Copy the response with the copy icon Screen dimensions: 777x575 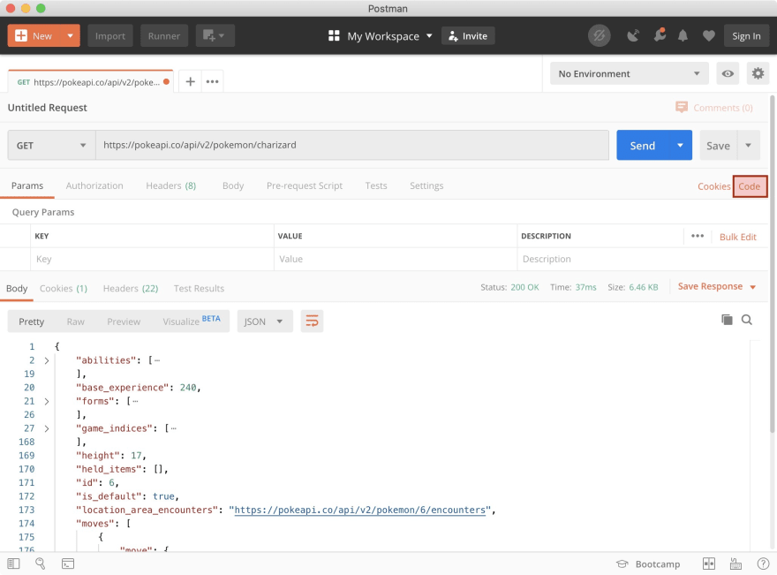(727, 320)
